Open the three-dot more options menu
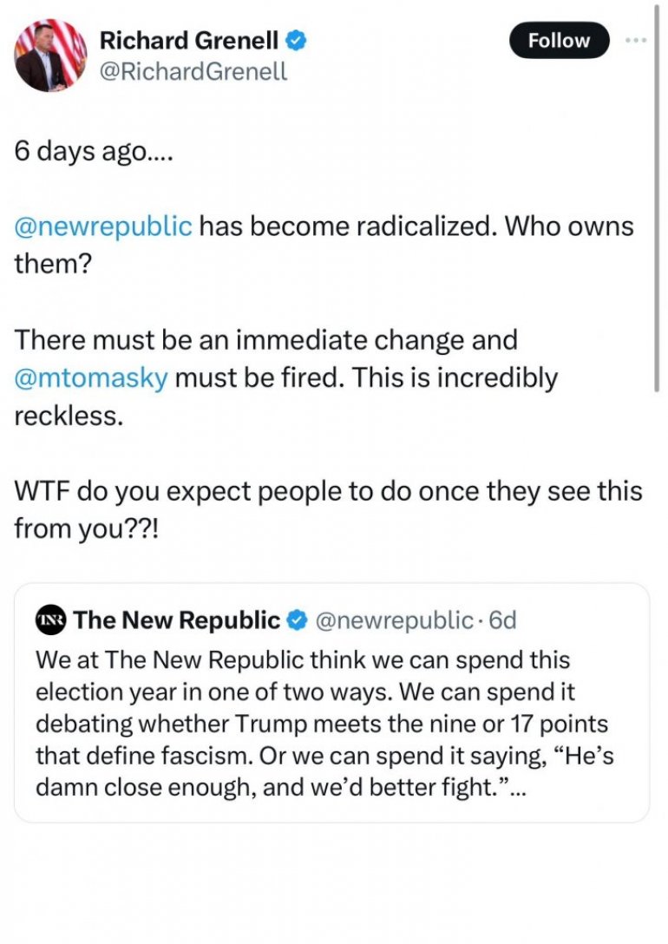 point(638,41)
